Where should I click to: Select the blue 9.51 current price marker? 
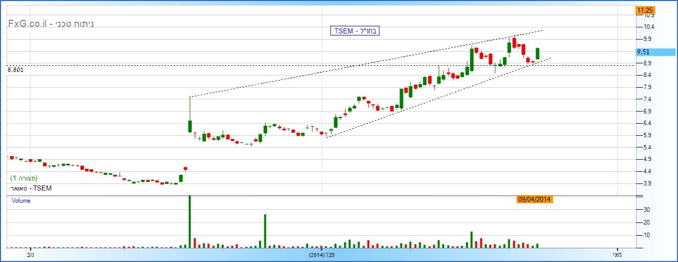click(x=655, y=52)
